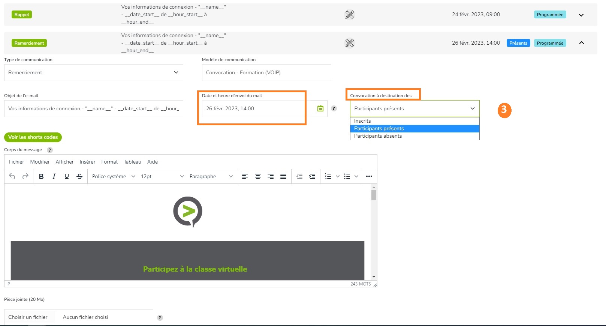Click scrollbar down arrow in editor
The height and width of the screenshot is (326, 606).
pyautogui.click(x=374, y=277)
